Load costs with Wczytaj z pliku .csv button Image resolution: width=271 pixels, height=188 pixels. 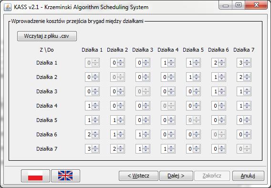[47, 36]
